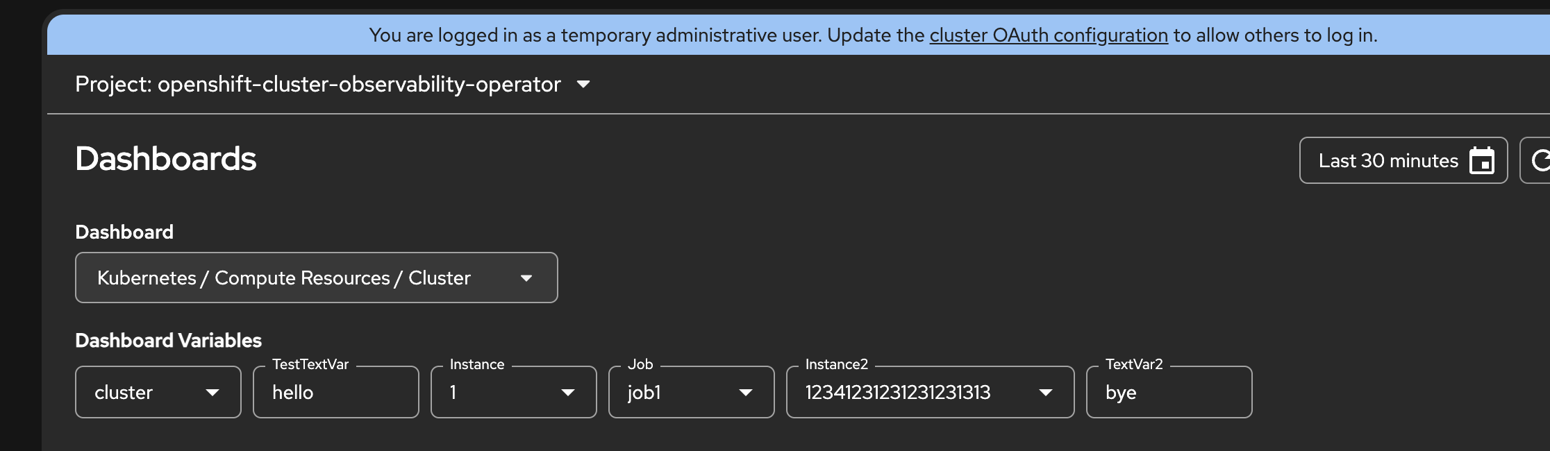Click the arrow icon on the Instance dropdown
This screenshot has width=1550, height=451.
[x=568, y=393]
